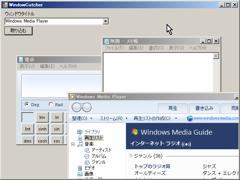The width and height of the screenshot is (240, 180).
Task: Open 書式(O) menu in Notepad
Action: point(156,48)
